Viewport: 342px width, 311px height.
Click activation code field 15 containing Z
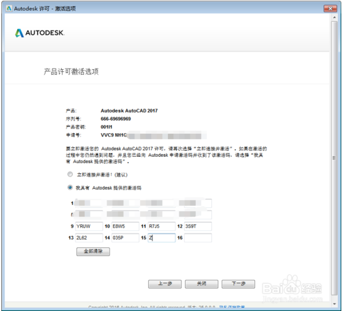[162, 238]
